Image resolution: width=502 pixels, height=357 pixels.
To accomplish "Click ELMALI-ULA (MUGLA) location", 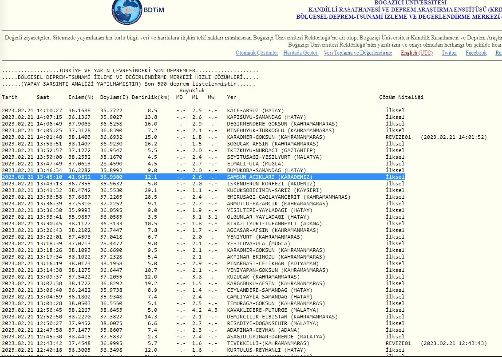I will (x=256, y=164).
